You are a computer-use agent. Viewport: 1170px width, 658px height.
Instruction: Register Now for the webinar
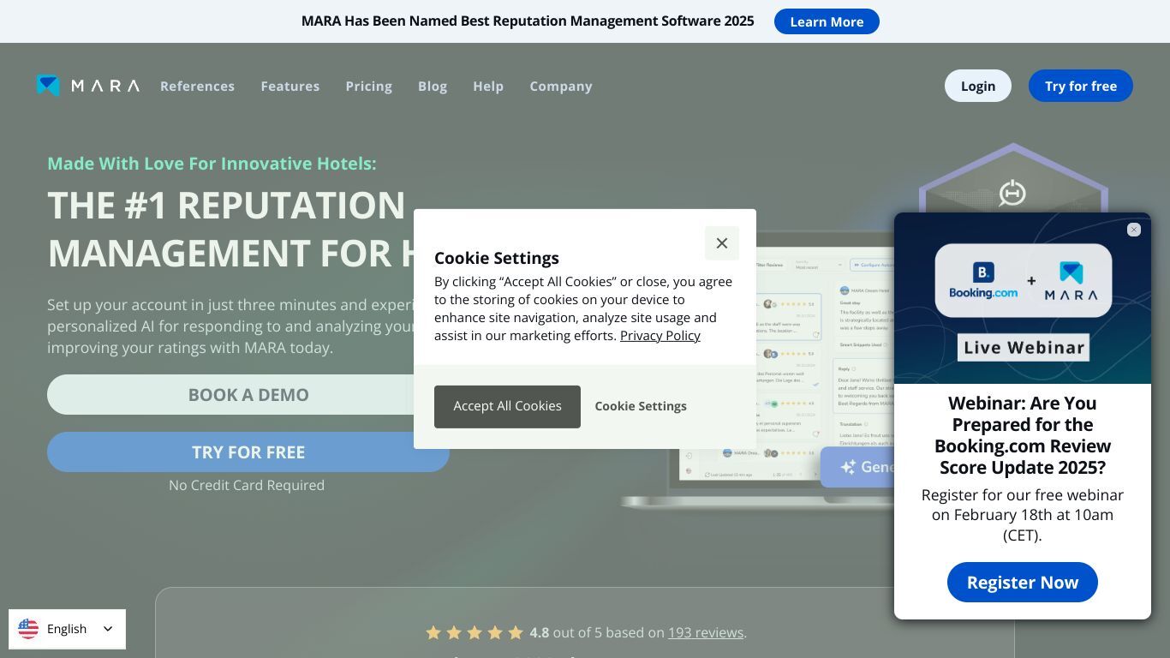1023,583
